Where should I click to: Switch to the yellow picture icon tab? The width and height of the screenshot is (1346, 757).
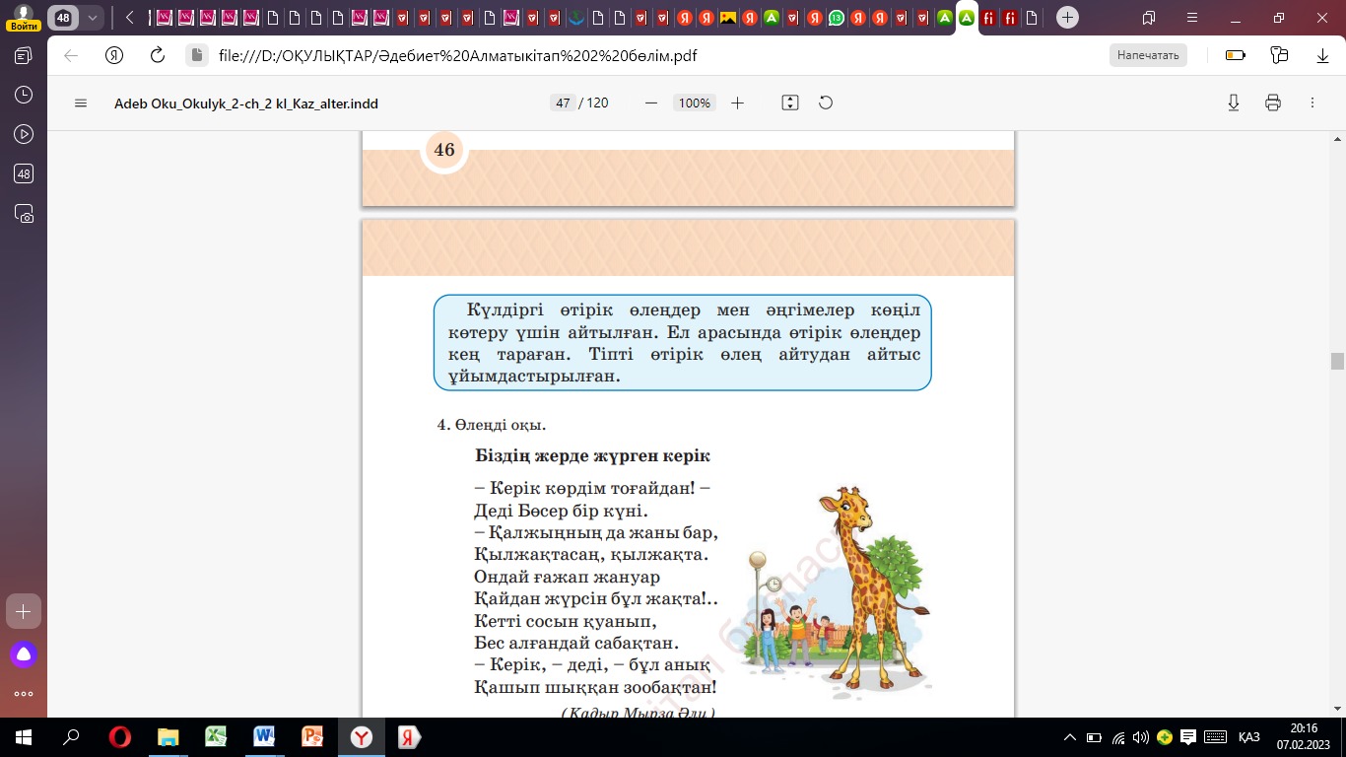(728, 18)
